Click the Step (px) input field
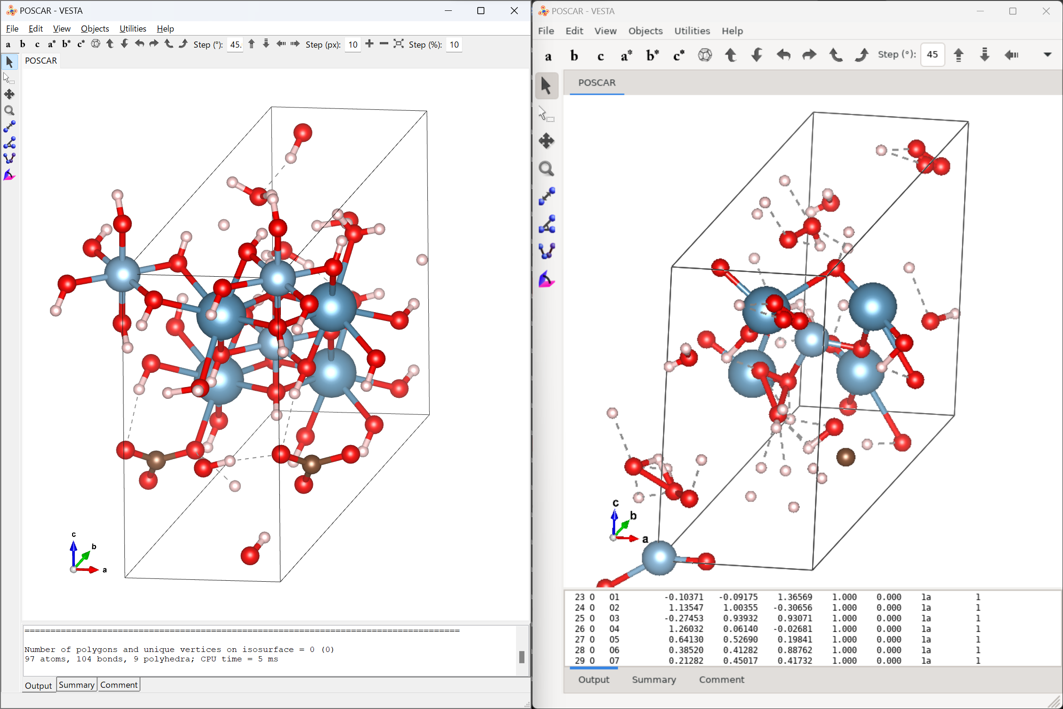Screen dimensions: 1063x709 353,45
